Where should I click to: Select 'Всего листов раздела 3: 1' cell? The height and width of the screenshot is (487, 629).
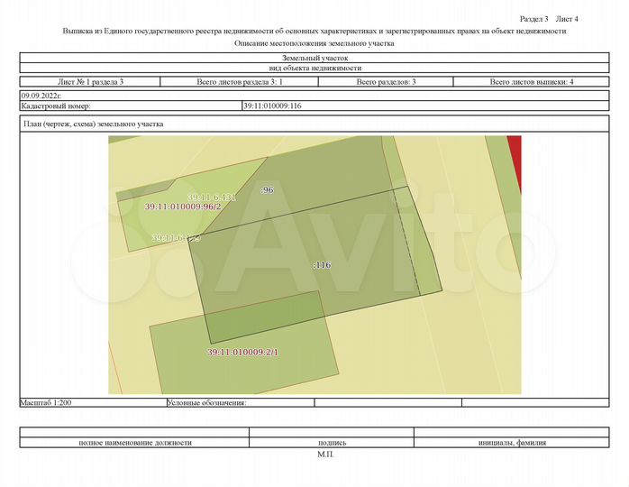pyautogui.click(x=240, y=82)
